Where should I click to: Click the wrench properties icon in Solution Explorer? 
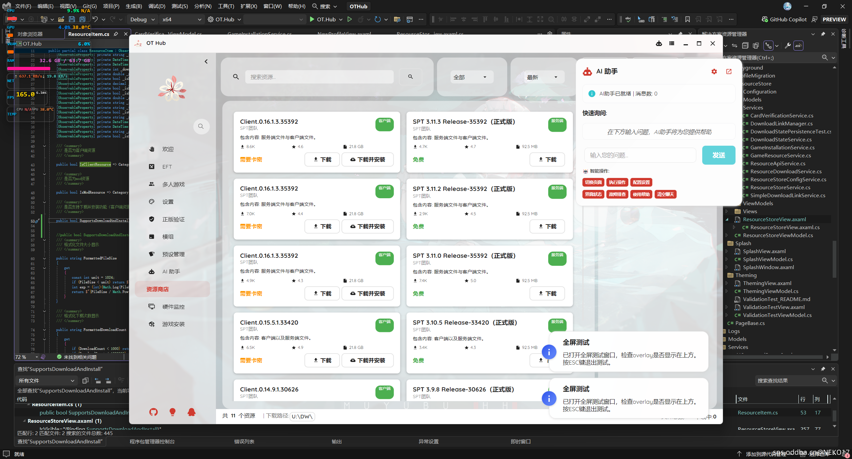click(x=787, y=46)
